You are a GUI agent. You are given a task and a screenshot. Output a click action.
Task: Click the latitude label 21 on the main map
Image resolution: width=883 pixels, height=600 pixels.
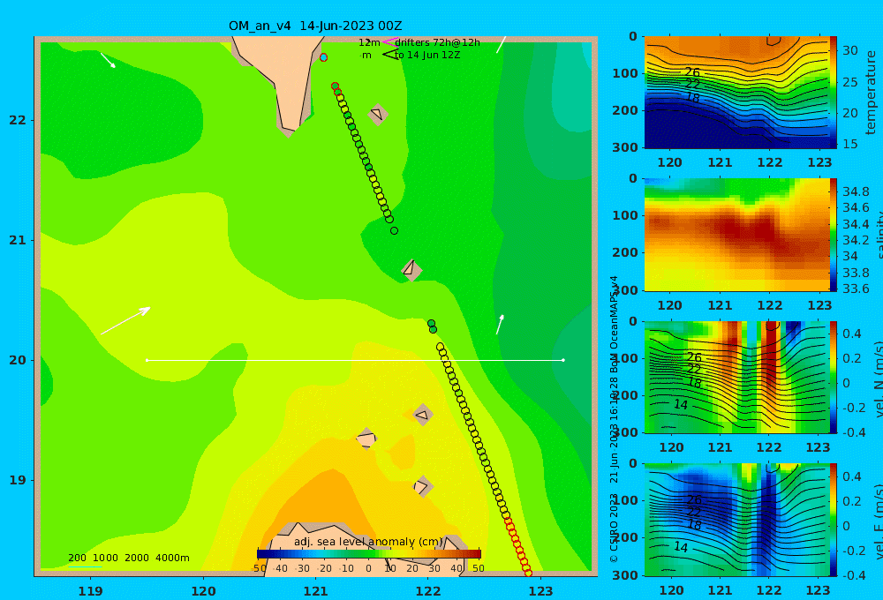coord(18,240)
